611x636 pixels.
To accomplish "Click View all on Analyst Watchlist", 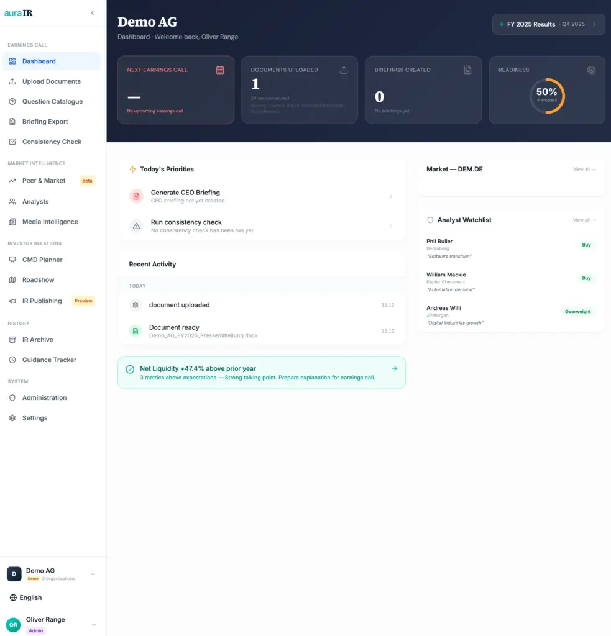I will [584, 220].
